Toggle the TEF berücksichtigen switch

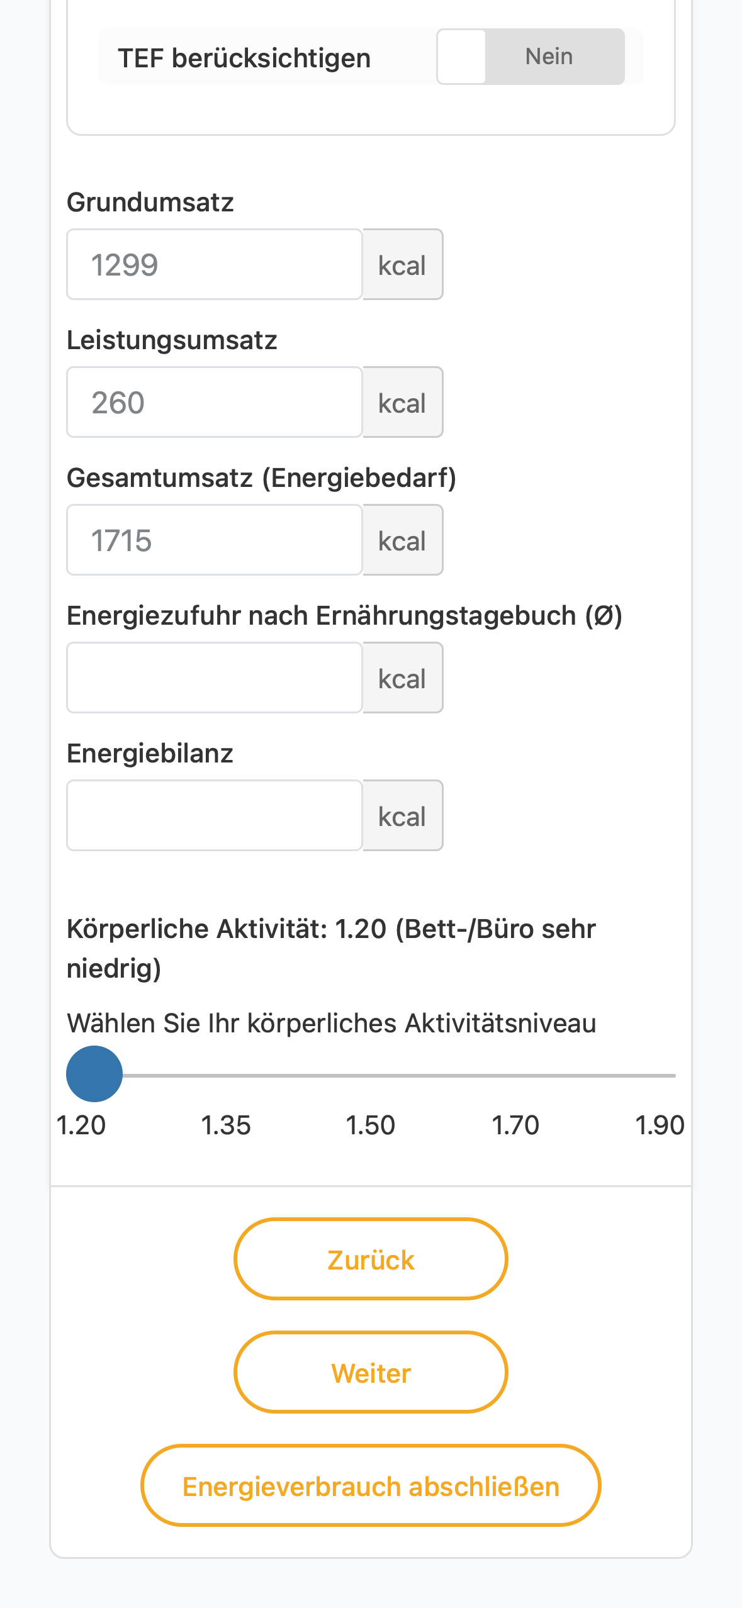tap(531, 57)
